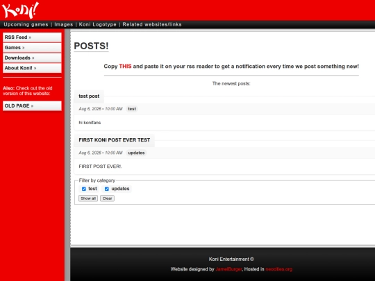Click the Show all filter button

pos(88,198)
